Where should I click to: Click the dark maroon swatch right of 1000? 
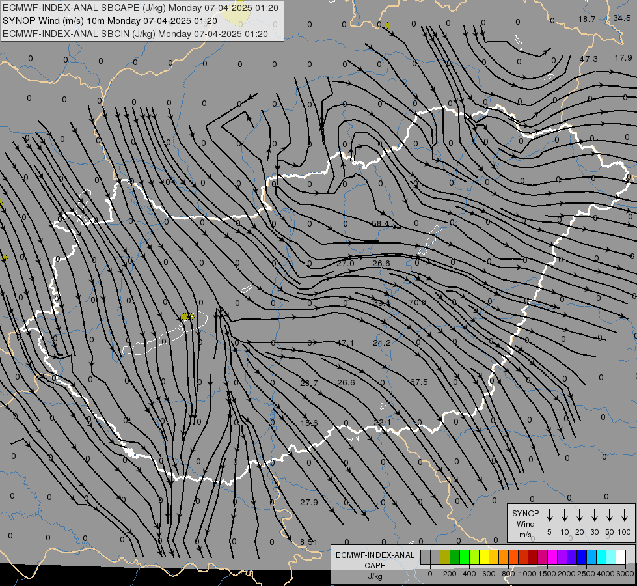[533, 557]
